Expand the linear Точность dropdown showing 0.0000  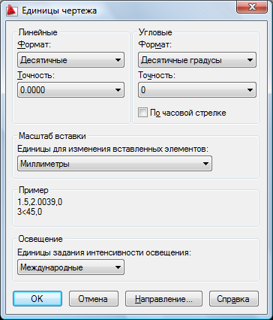(x=70, y=89)
